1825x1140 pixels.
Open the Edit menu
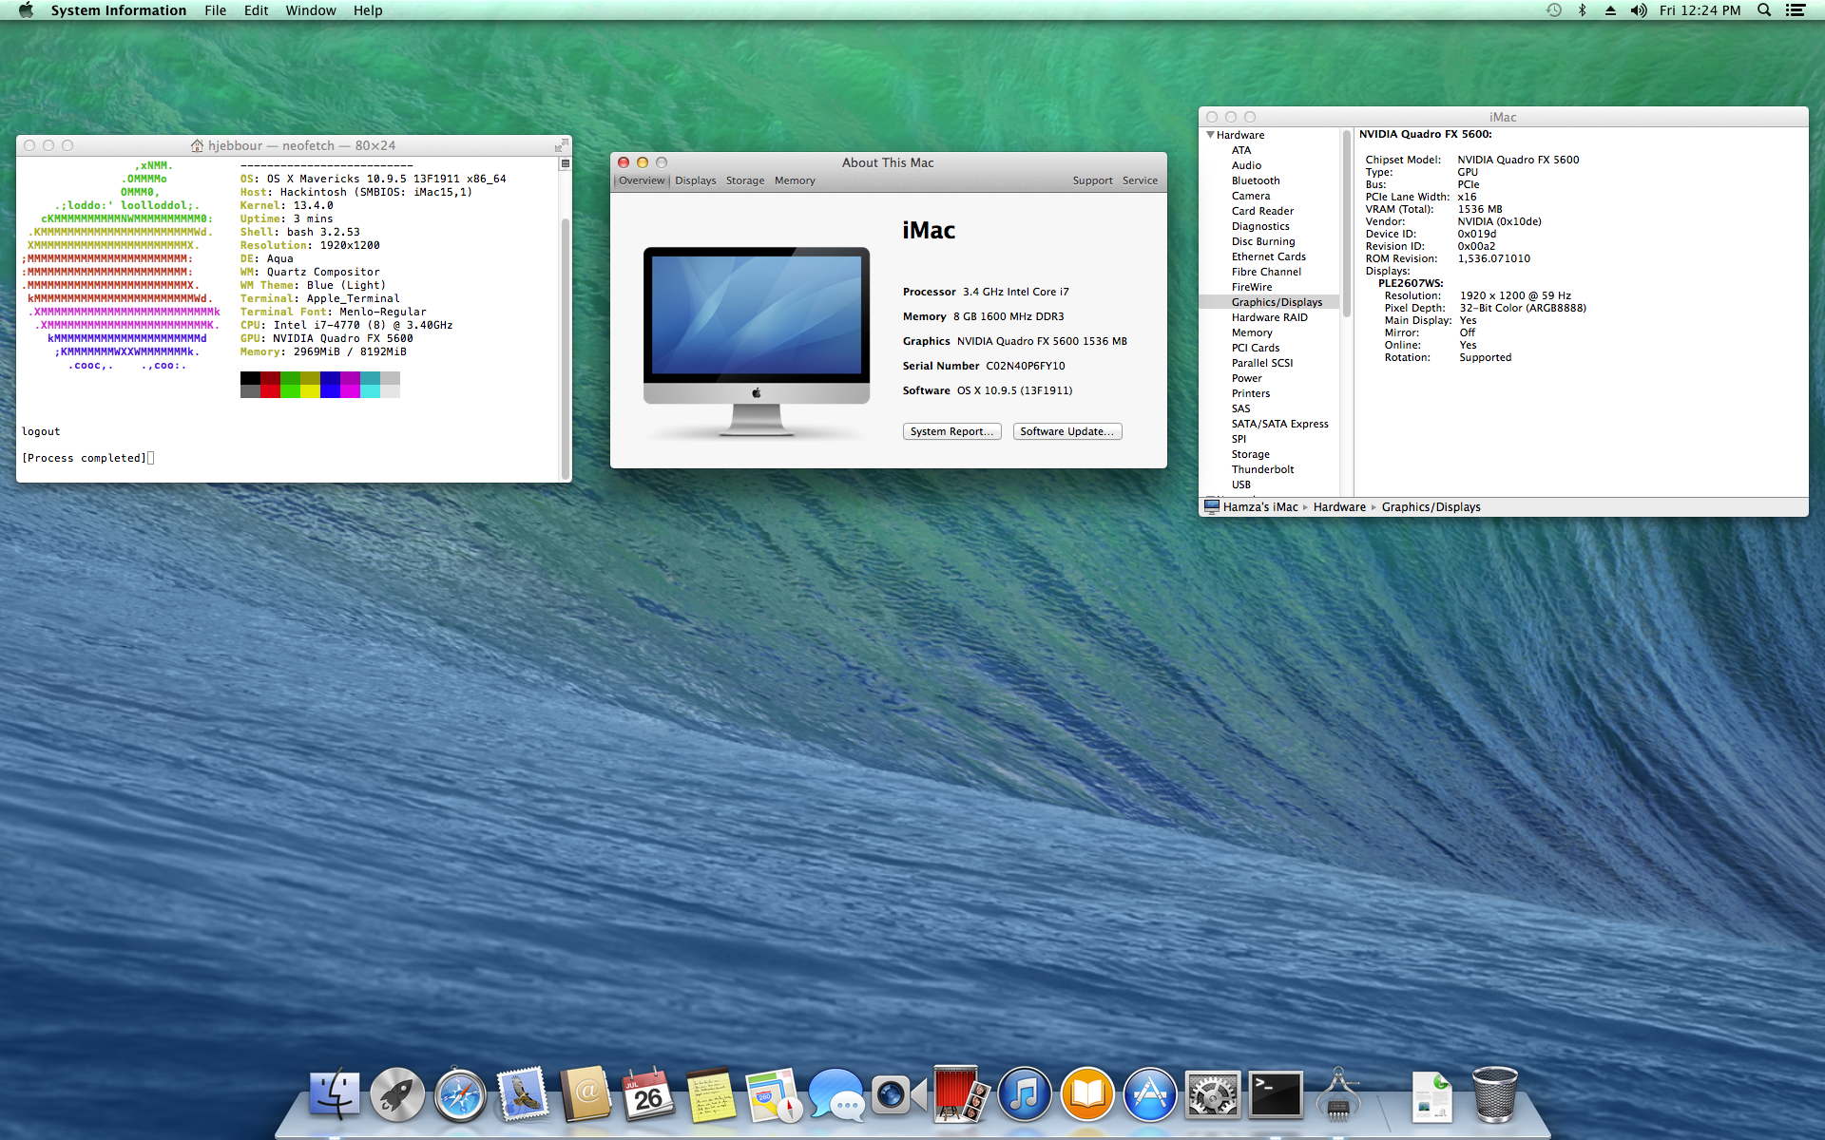(x=256, y=10)
